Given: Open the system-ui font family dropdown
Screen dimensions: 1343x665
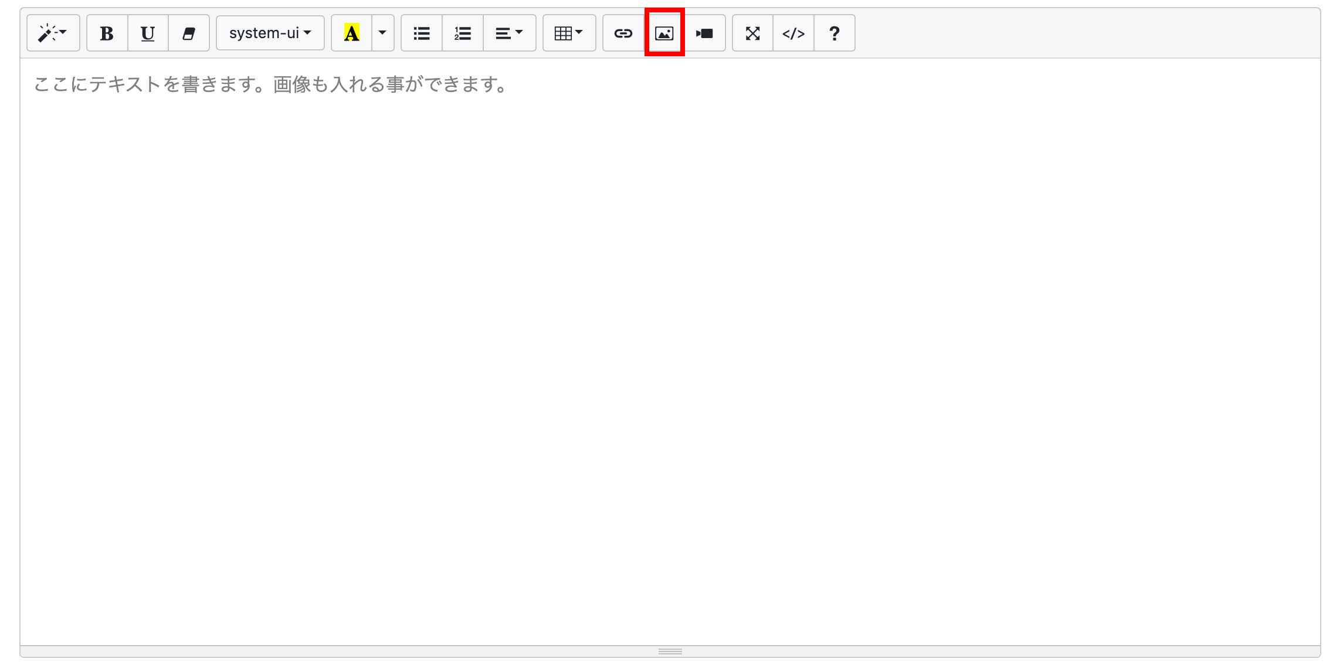Looking at the screenshot, I should pyautogui.click(x=270, y=33).
